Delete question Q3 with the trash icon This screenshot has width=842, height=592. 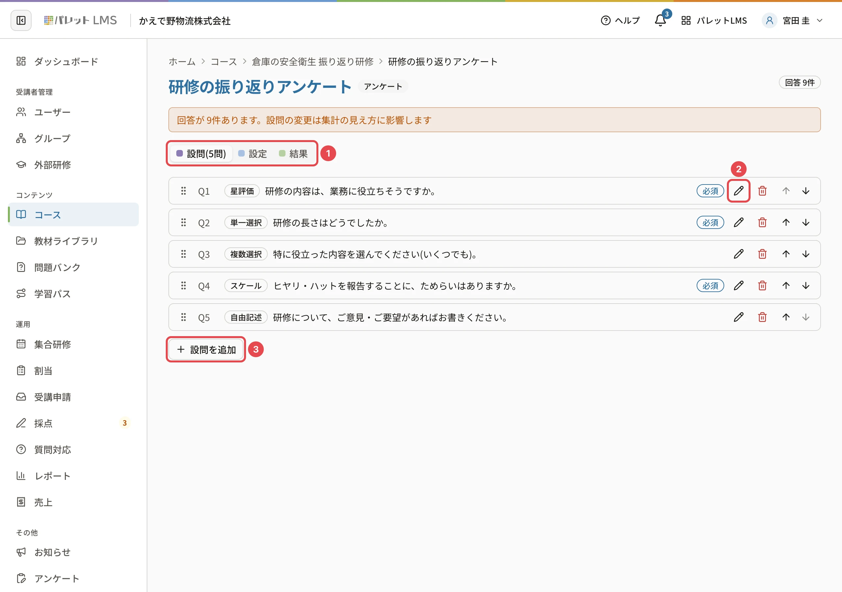[x=762, y=254]
